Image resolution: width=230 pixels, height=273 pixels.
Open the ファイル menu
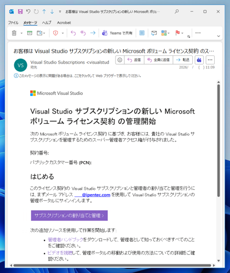click(13, 22)
